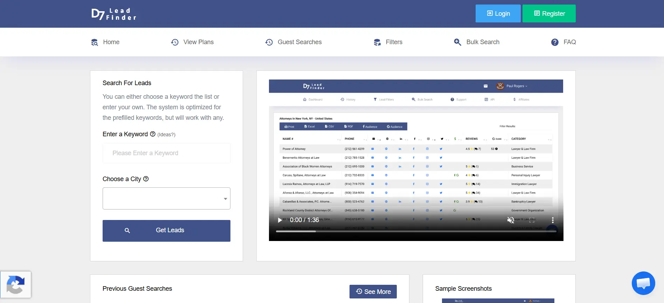Seek on the video progress bar
Screen dimensions: 664x303
(x=416, y=231)
